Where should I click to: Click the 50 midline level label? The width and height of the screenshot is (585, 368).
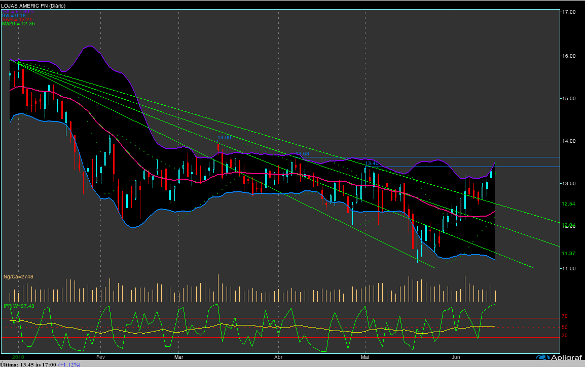click(565, 328)
